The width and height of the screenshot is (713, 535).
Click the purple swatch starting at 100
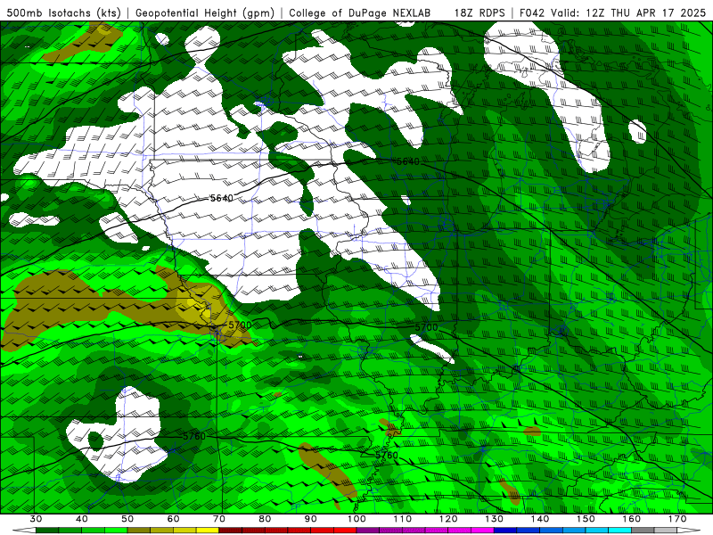[368, 530]
